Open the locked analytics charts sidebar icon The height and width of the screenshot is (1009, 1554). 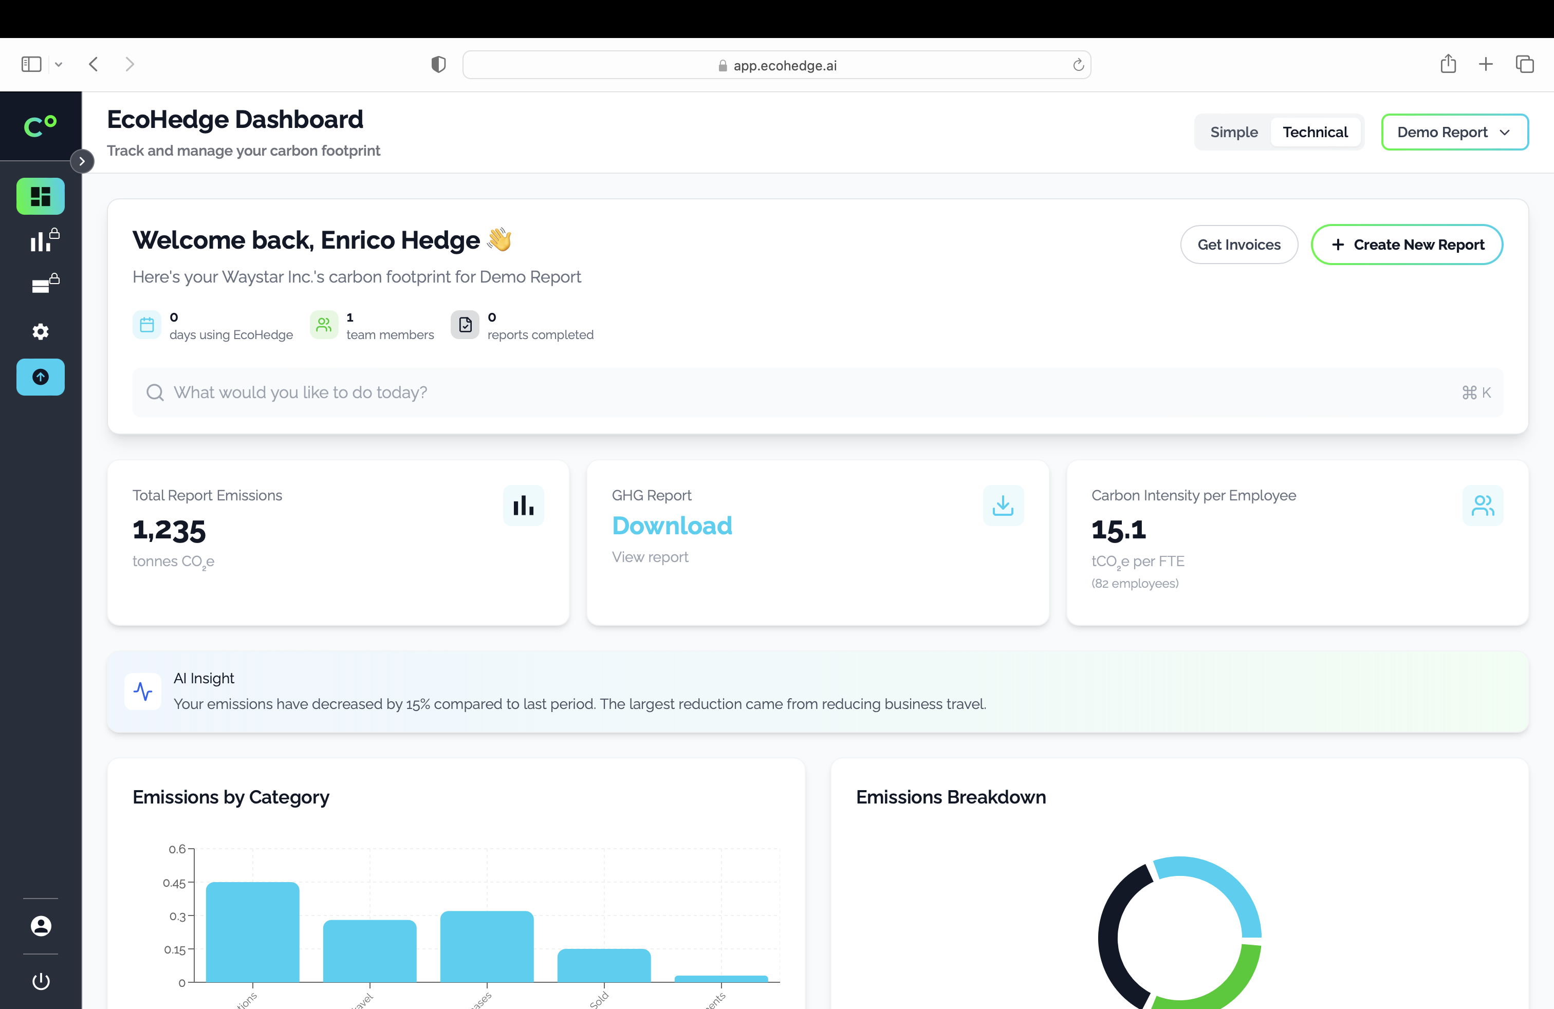tap(40, 241)
